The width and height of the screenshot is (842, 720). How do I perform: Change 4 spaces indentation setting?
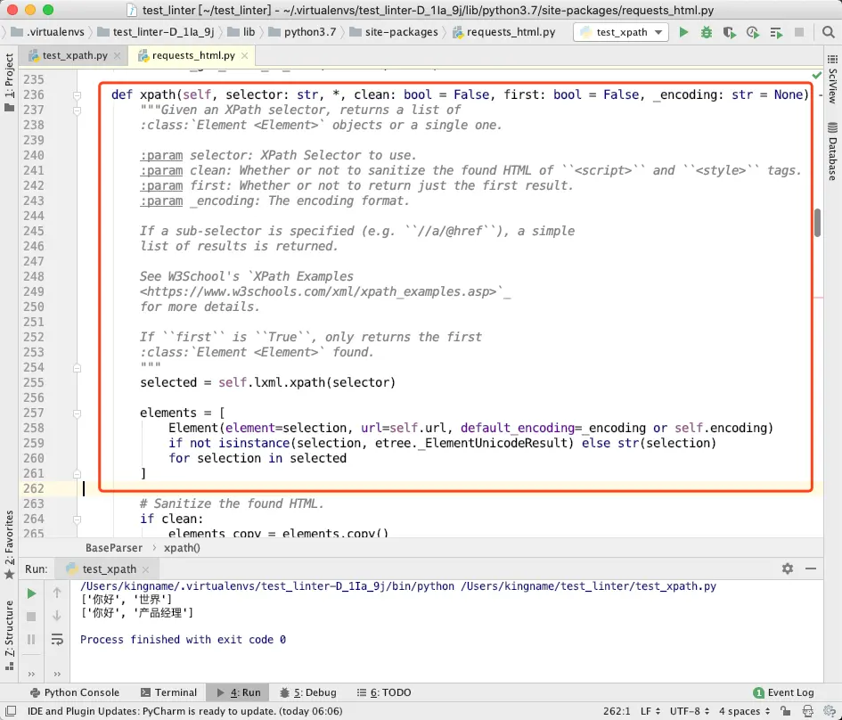(x=744, y=711)
